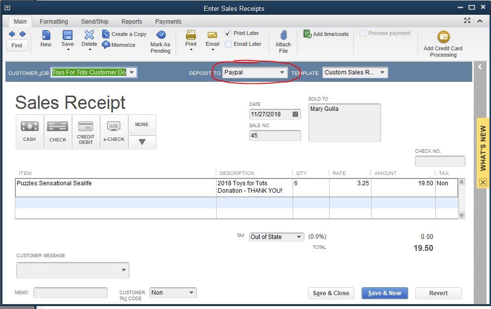491x309 pixels.
Task: Switch to the Main tab
Action: tap(20, 21)
